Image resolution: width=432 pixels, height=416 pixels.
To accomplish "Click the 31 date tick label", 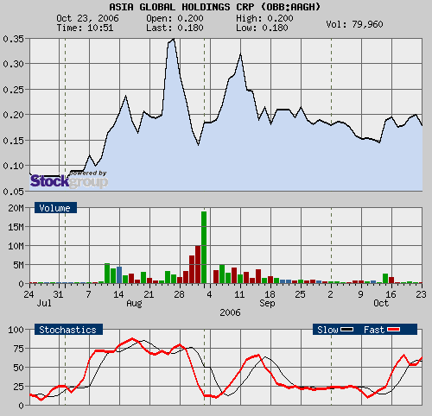I will tap(58, 294).
